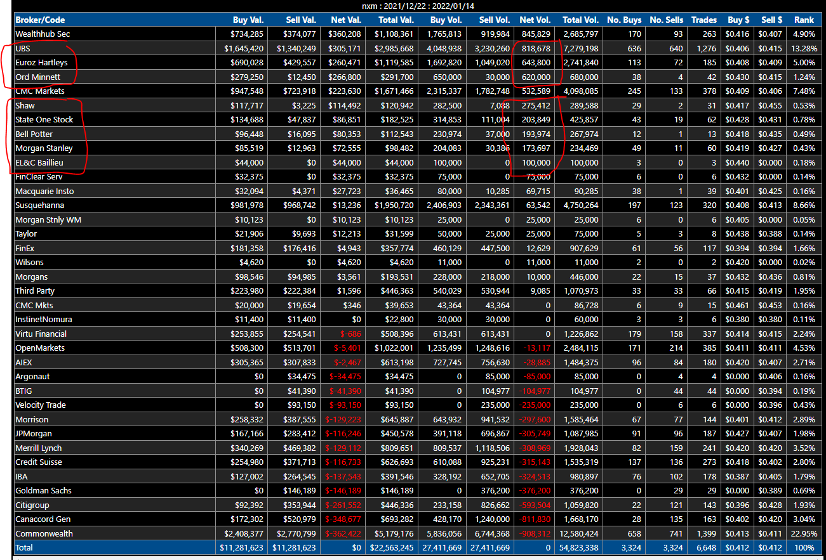Screen dimensions: 826x560
Task: Select the BTIG broker name
Action: tap(23, 391)
